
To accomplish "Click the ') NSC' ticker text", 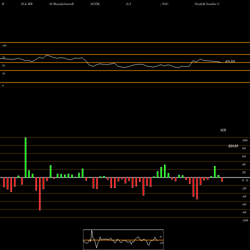I will point(164,4).
